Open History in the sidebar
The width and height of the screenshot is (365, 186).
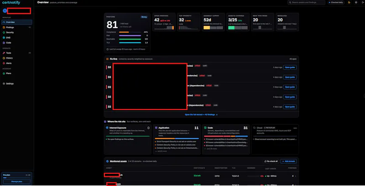(x=17, y=58)
